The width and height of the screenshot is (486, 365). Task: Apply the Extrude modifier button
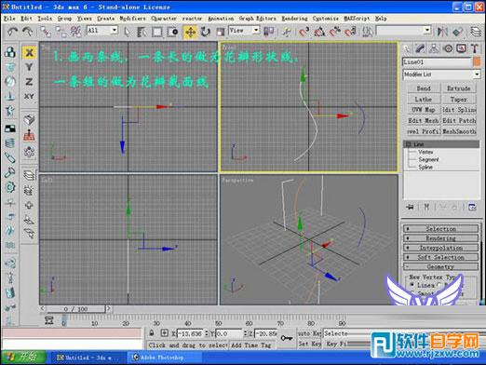(459, 88)
